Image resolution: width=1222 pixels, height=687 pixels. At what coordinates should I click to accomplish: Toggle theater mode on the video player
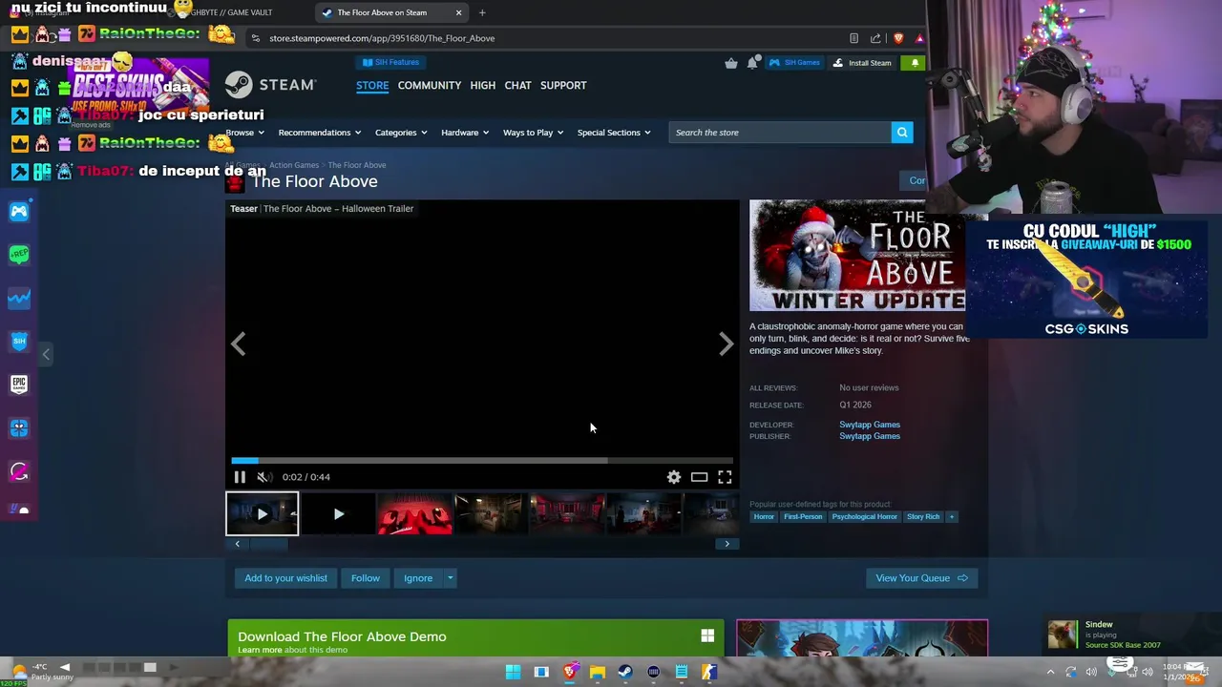(700, 477)
